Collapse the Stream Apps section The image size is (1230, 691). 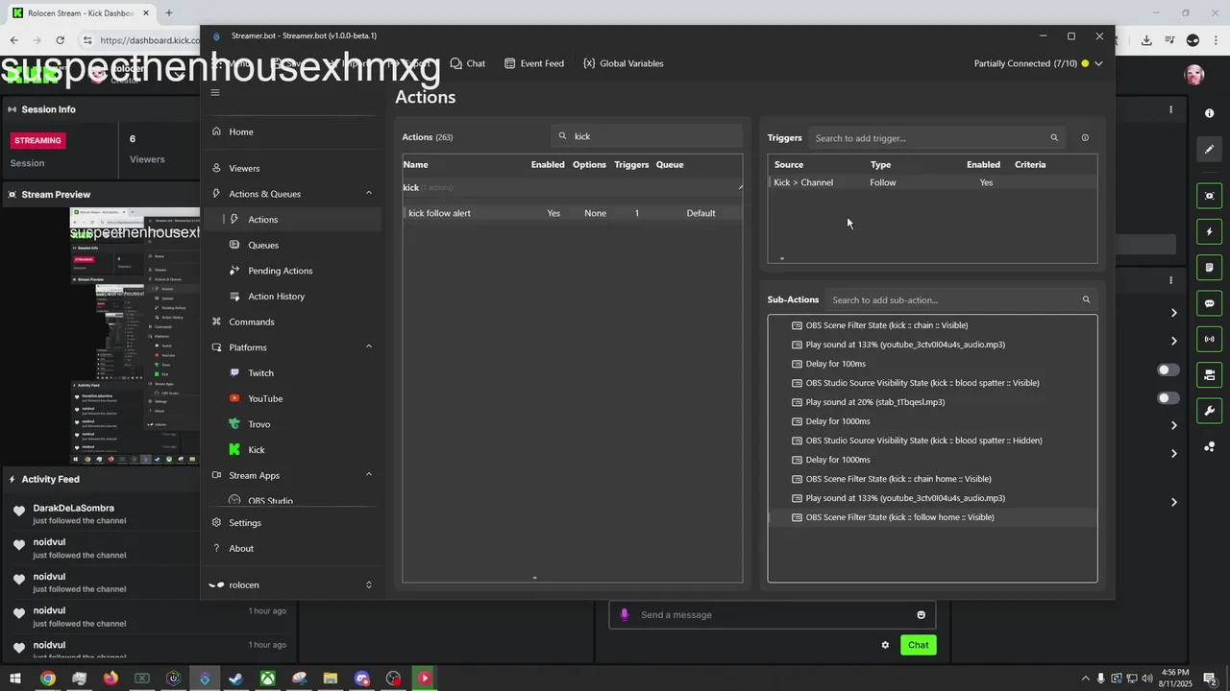pos(369,475)
